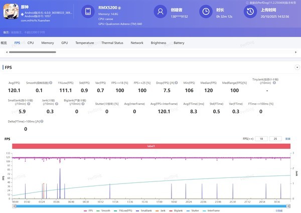Select the Battery tab
Screen dimensions: 301x213
coord(179,43)
